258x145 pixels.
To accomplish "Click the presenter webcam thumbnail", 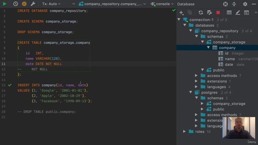I will tap(239, 128).
